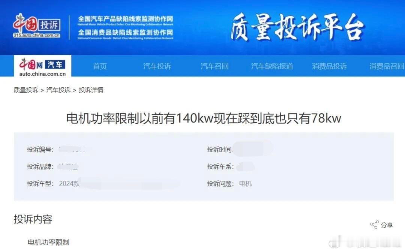Screen dimensions: 405x252
Task: Go to 汽车缺陷报道 in navigation
Action: point(272,66)
